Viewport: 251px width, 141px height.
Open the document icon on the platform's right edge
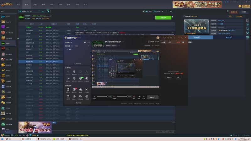click(248, 20)
